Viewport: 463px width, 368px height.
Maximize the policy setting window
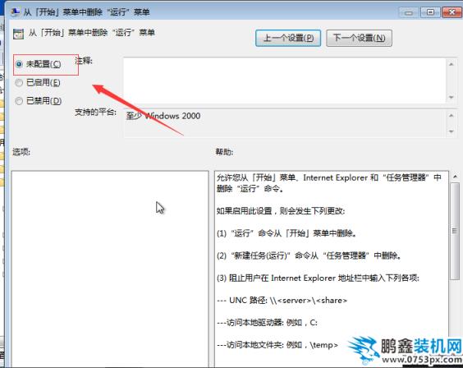click(430, 12)
